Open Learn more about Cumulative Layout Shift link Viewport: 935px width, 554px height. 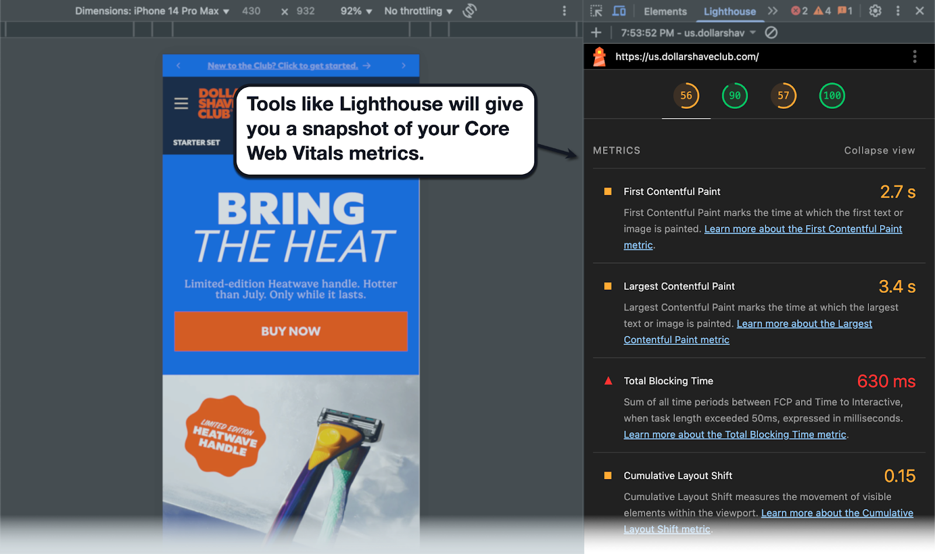coord(837,513)
